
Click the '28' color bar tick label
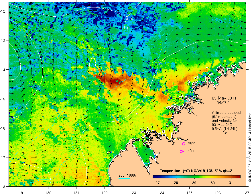click(x=176, y=183)
